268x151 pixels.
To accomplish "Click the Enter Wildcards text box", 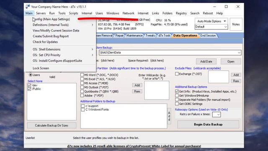I will pos(157,90).
